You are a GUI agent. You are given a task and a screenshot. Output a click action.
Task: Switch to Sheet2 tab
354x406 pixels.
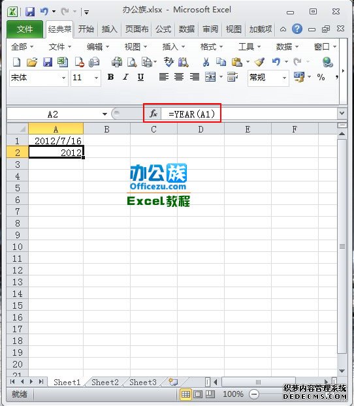coord(105,383)
